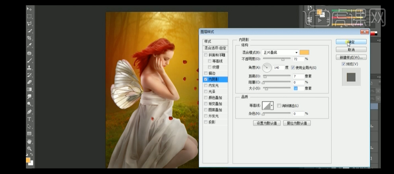This screenshot has height=174, width=394.
Task: Select 混合选项:自定 entry
Action: 215,48
